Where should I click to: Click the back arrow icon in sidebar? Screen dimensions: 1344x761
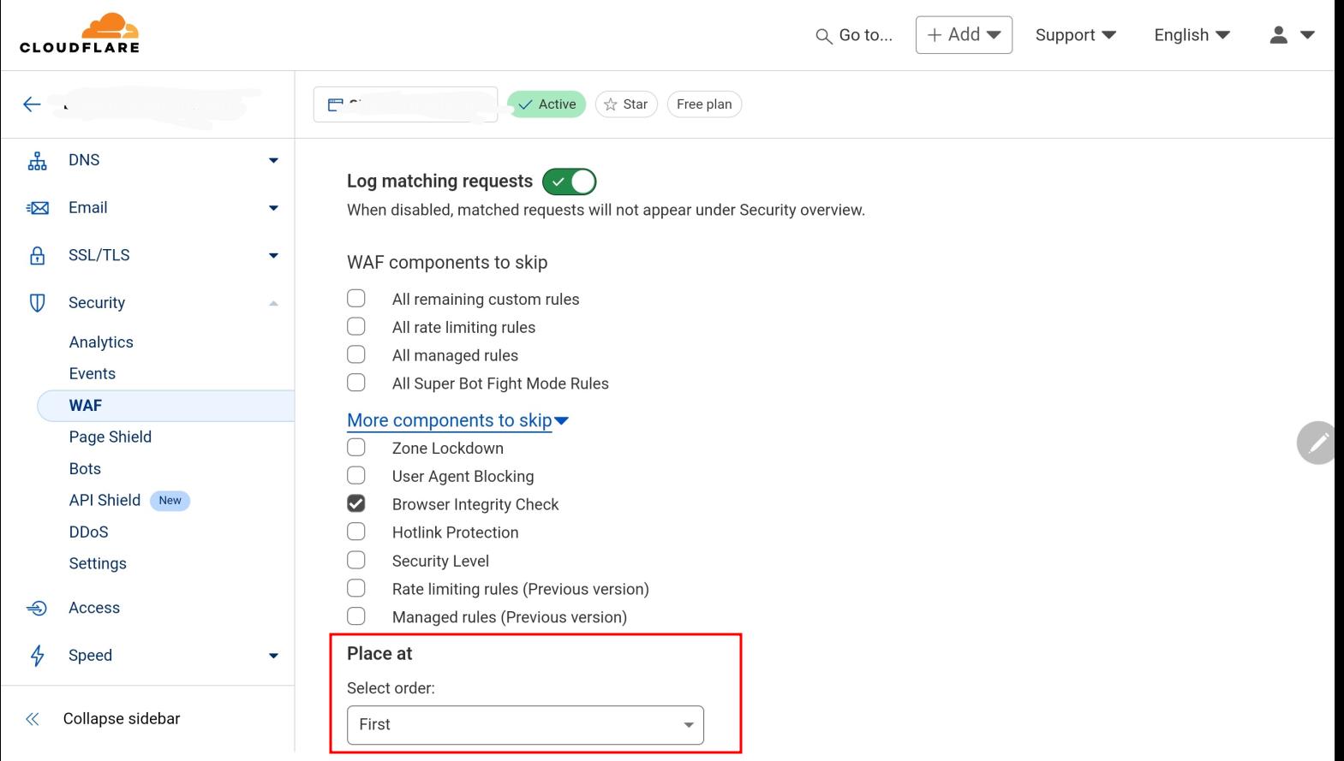(x=32, y=104)
